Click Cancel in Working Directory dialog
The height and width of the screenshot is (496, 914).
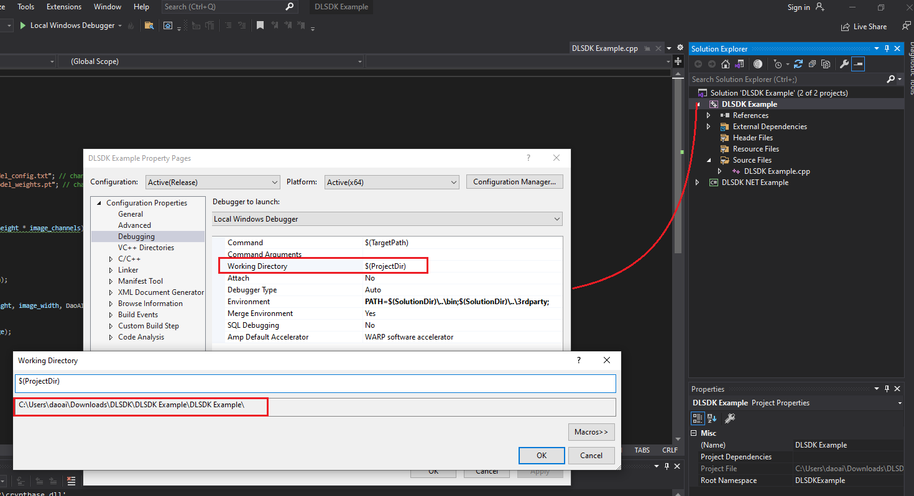click(x=591, y=455)
